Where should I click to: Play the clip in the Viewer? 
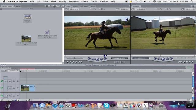(x=97, y=59)
